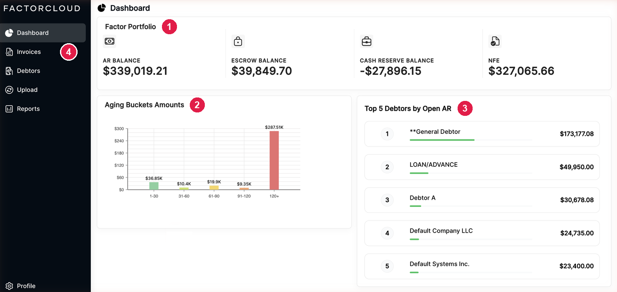The height and width of the screenshot is (292, 617).
Task: Click the Factor Portfolio heading
Action: tap(131, 27)
